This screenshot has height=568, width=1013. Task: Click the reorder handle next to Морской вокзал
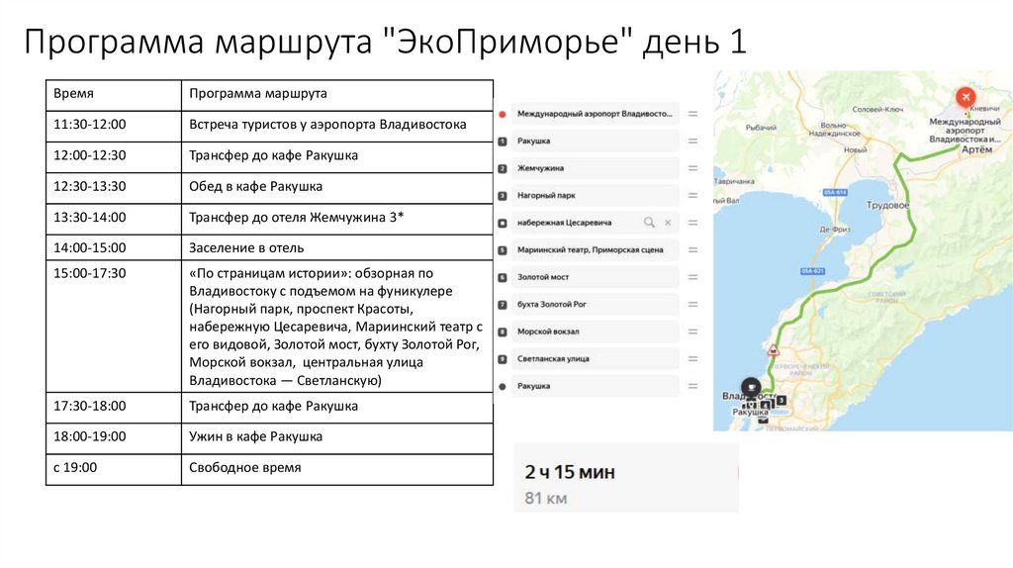click(x=692, y=331)
